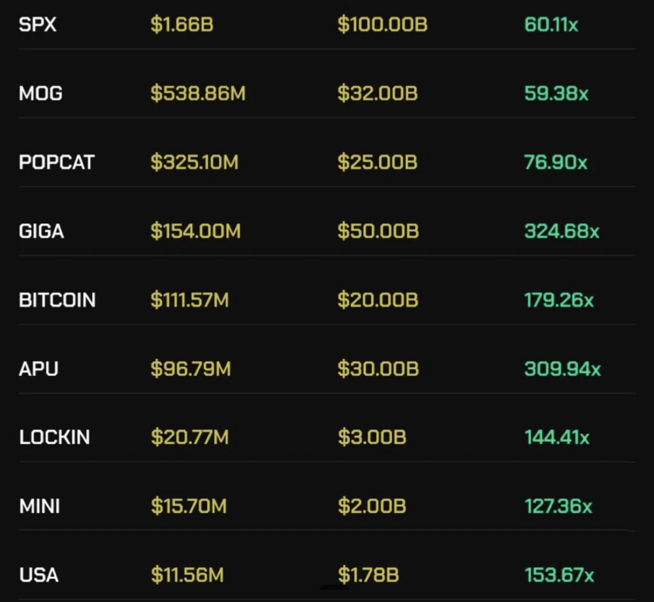Viewport: 654px width, 602px height.
Task: Click MOG market cap $538.86M
Action: 198,93
